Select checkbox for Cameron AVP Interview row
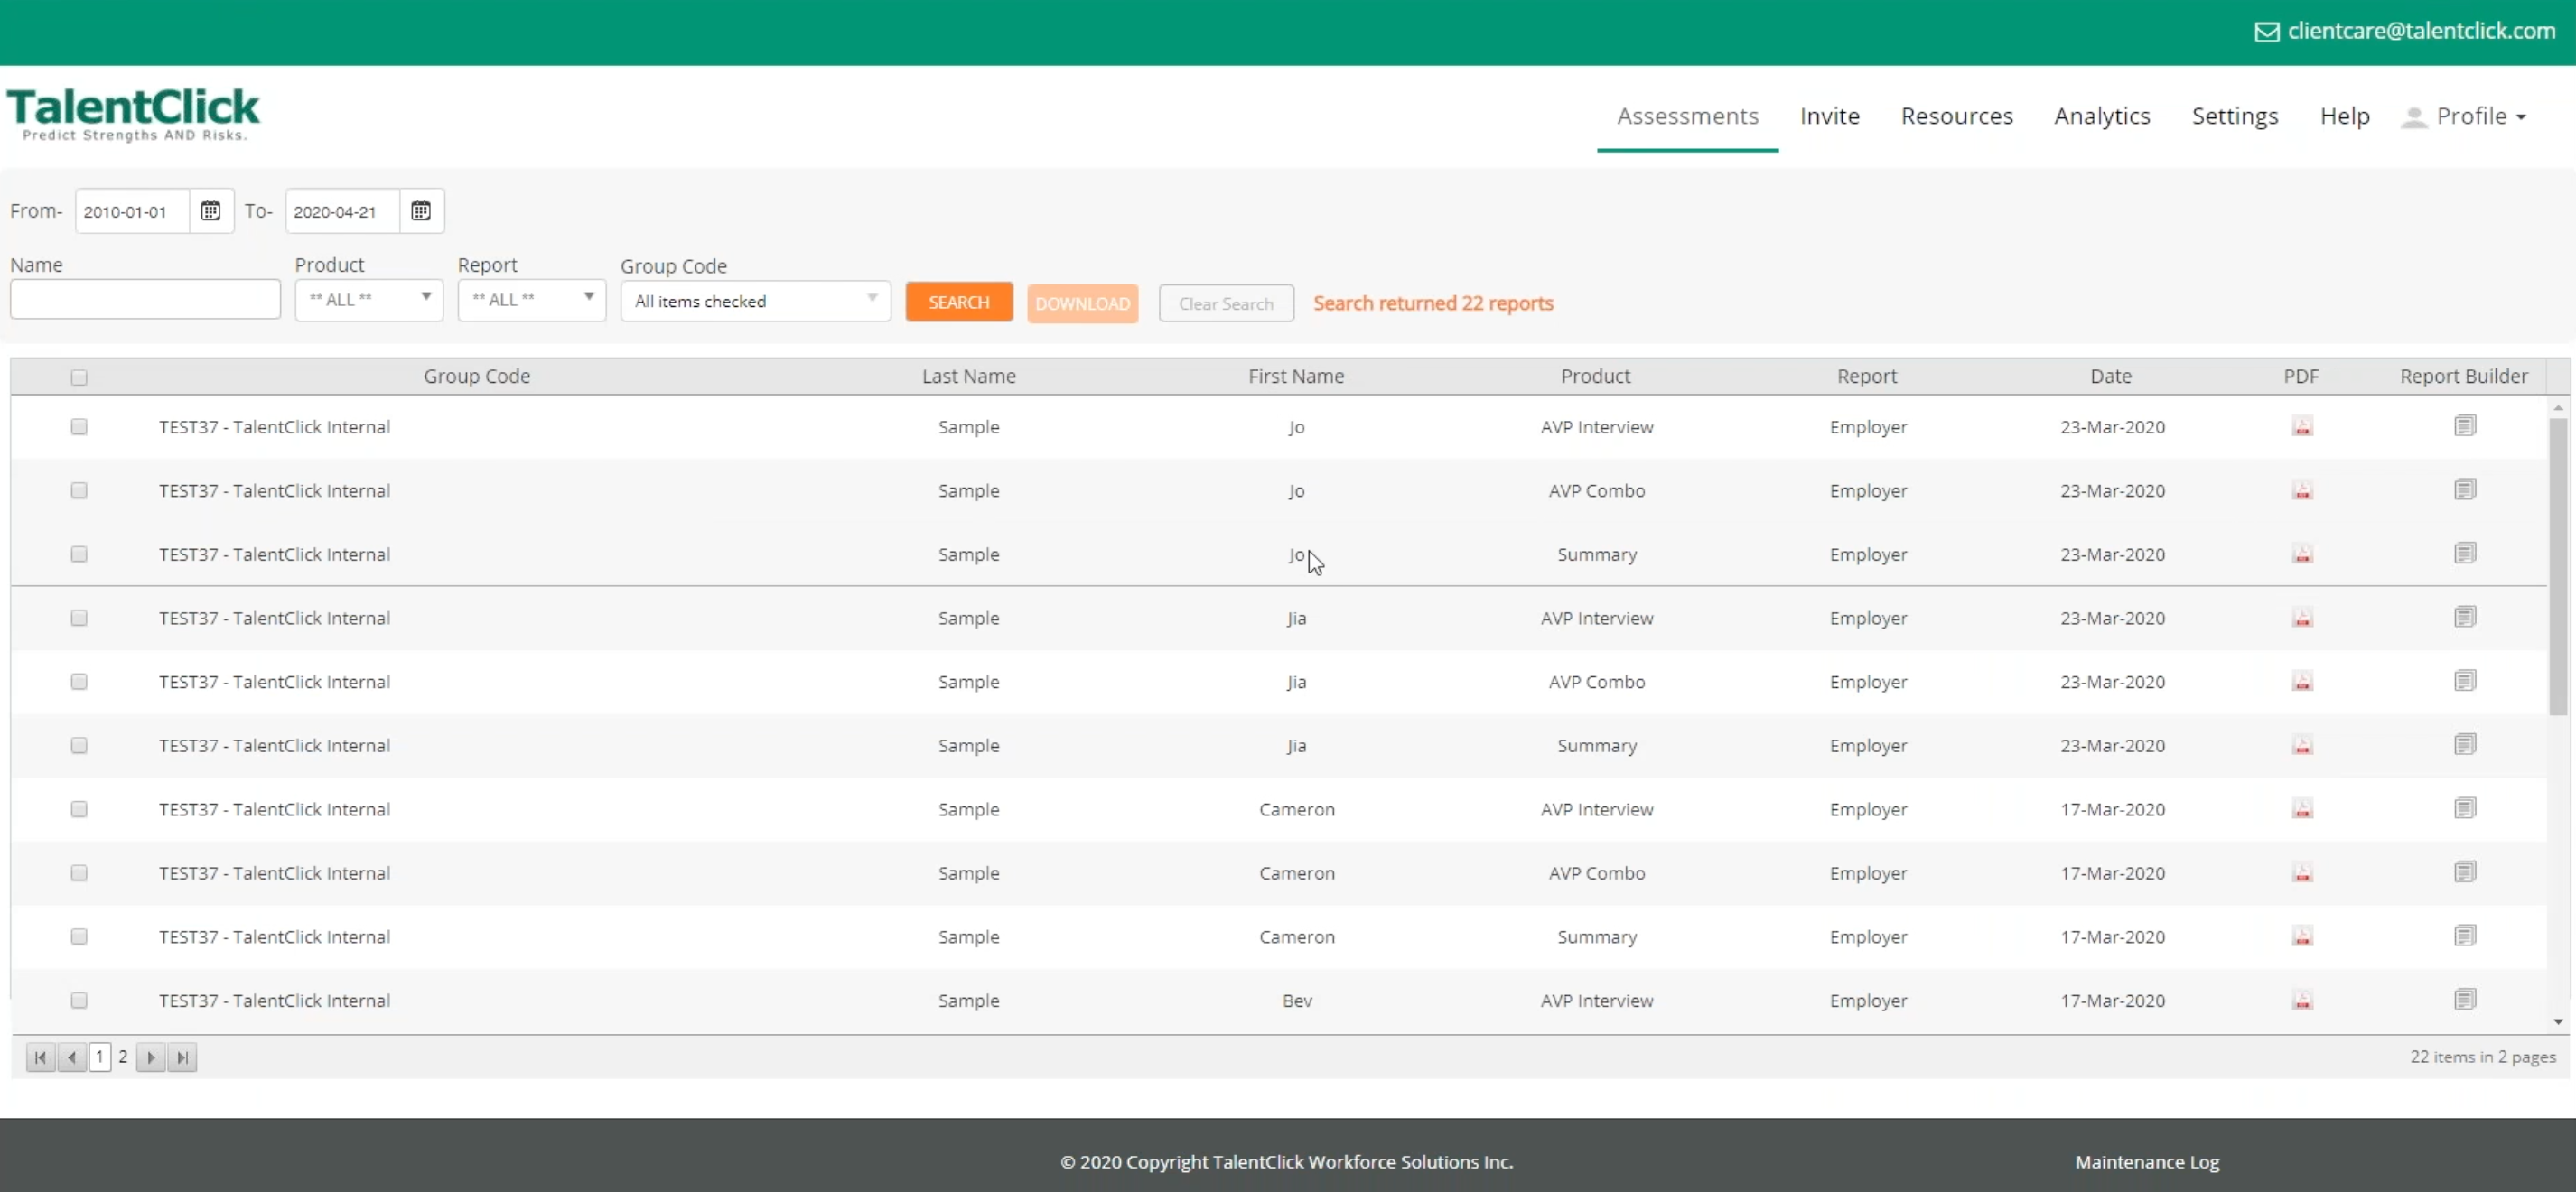Viewport: 2576px width, 1192px height. [79, 809]
